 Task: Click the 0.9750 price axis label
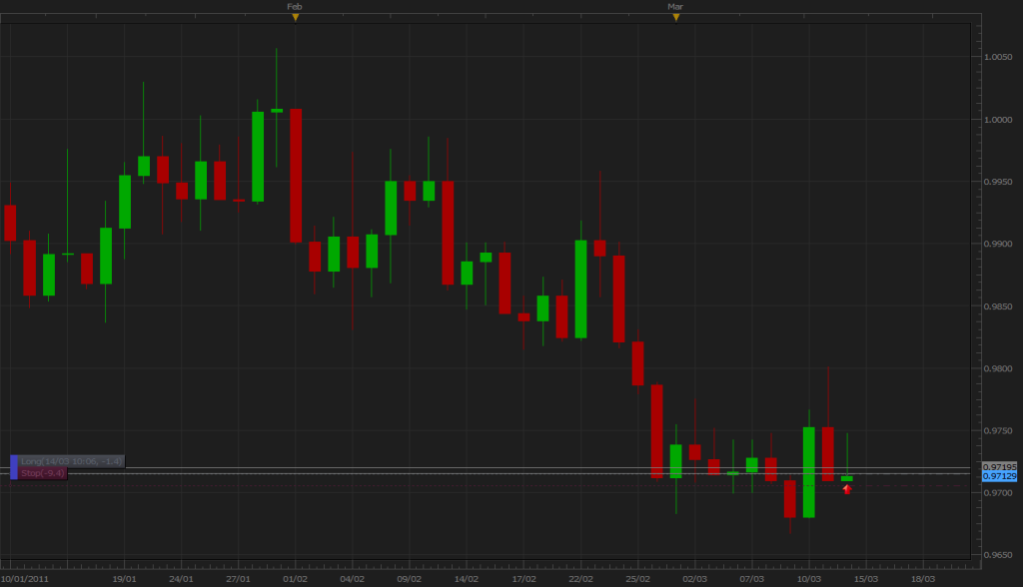(x=998, y=431)
